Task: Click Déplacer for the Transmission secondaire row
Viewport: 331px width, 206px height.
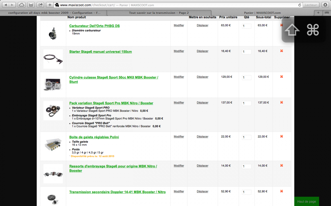Action: (202, 192)
